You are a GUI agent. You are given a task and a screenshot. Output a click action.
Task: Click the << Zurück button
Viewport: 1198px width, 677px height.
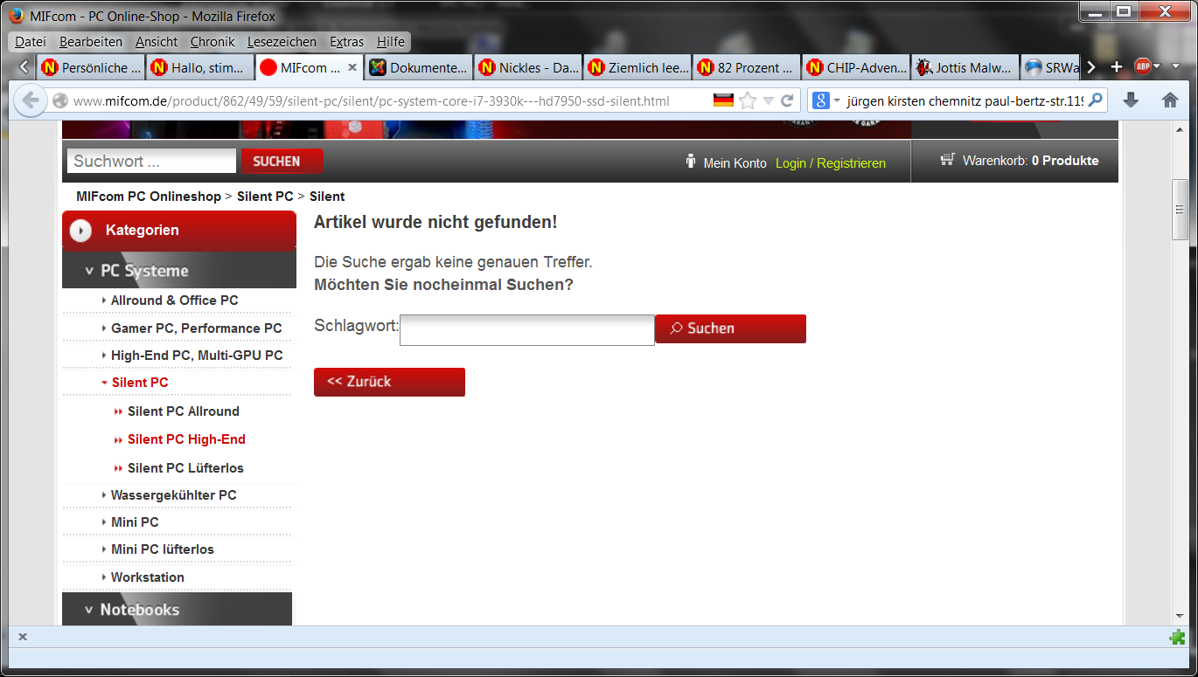click(389, 382)
